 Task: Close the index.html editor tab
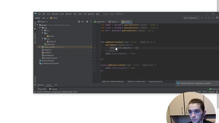click(x=106, y=22)
